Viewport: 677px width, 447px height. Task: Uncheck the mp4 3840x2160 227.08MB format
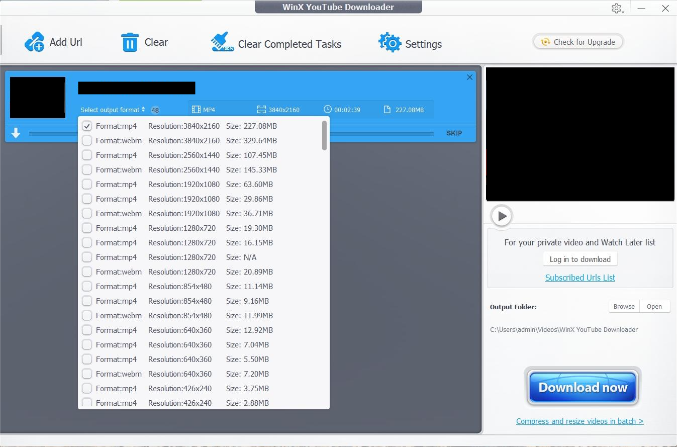tap(87, 126)
